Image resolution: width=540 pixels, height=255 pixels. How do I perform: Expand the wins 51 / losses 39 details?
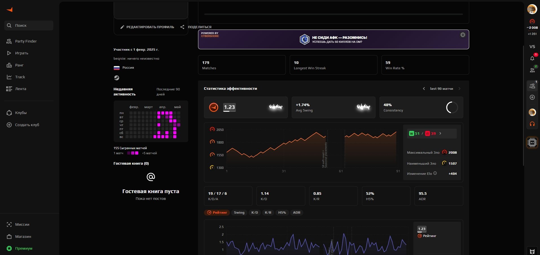[x=432, y=133]
